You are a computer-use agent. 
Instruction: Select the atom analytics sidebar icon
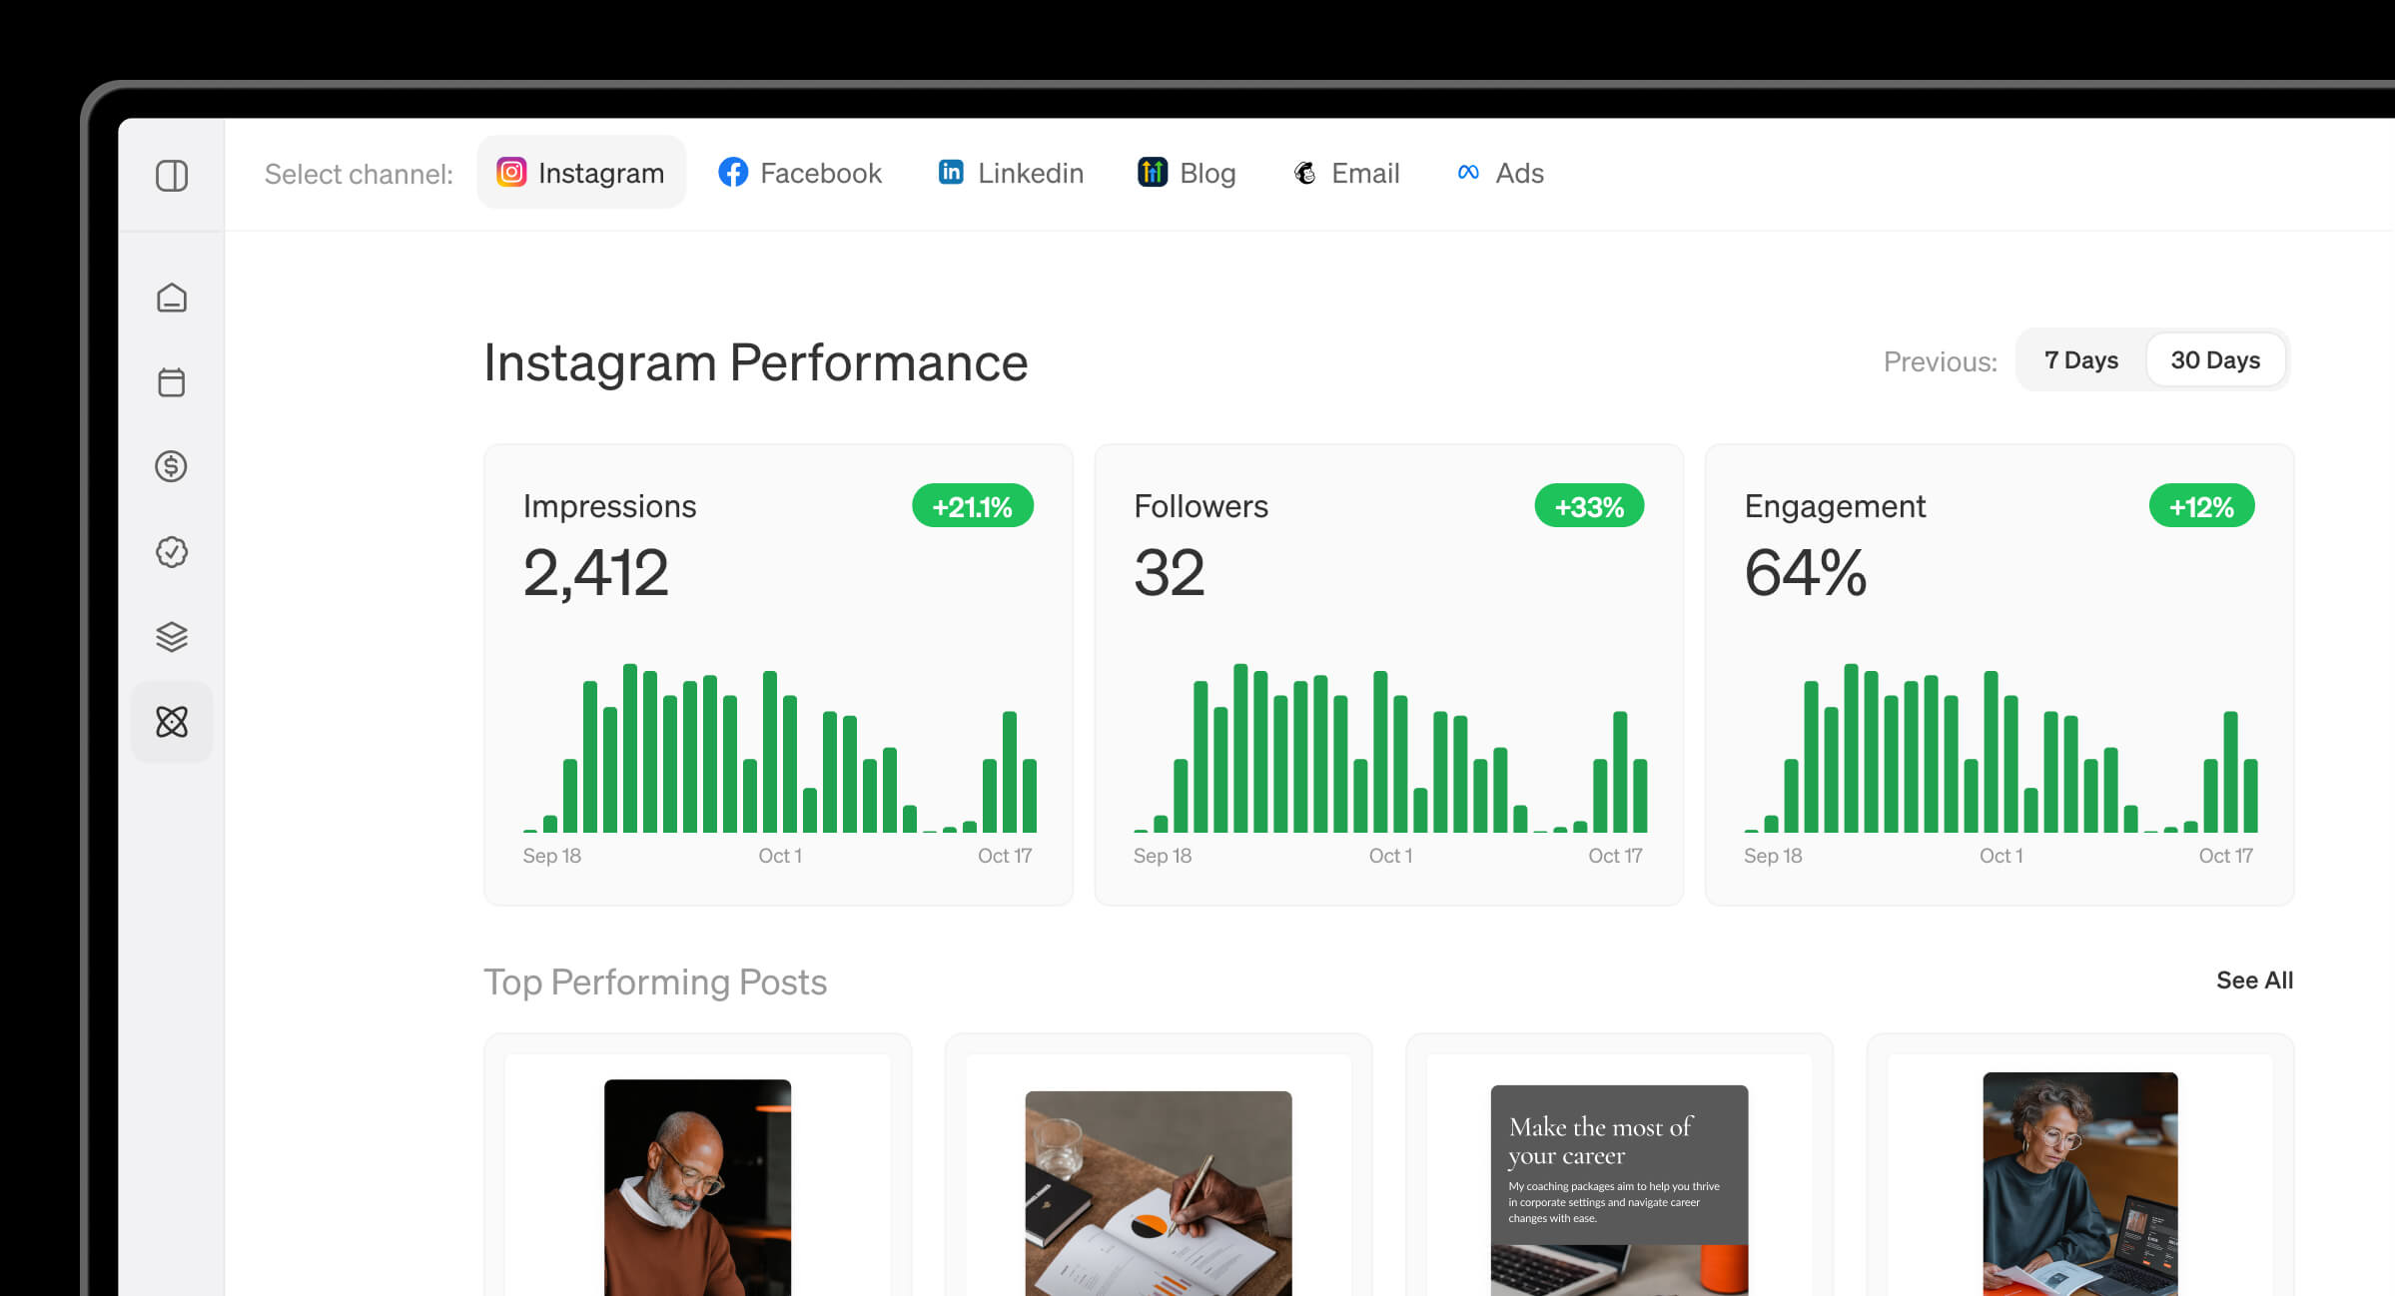pyautogui.click(x=172, y=722)
